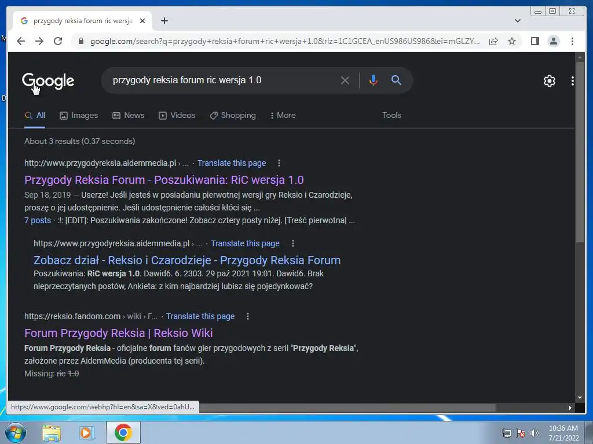Click into the Google search query field
Image resolution: width=593 pixels, height=444 pixels.
[x=223, y=80]
